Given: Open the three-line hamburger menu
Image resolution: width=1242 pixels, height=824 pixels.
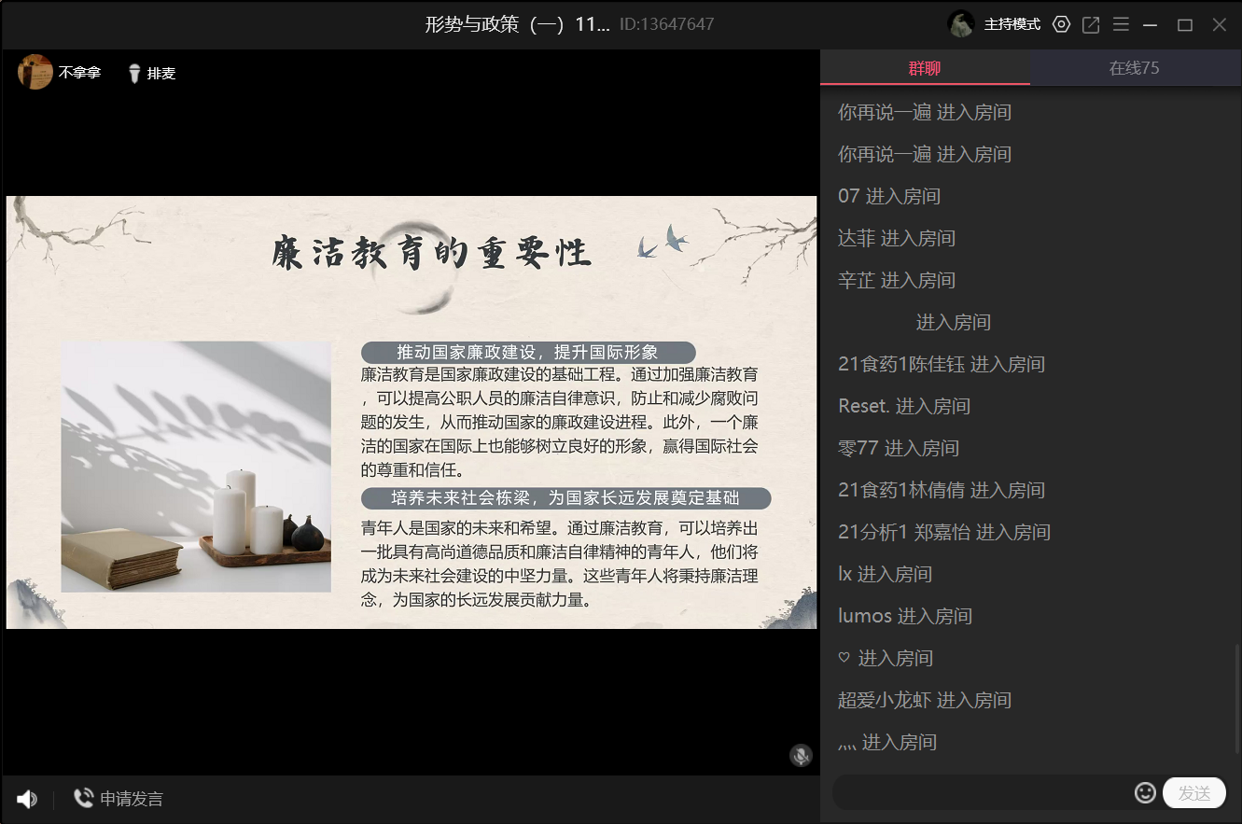Looking at the screenshot, I should 1121,24.
